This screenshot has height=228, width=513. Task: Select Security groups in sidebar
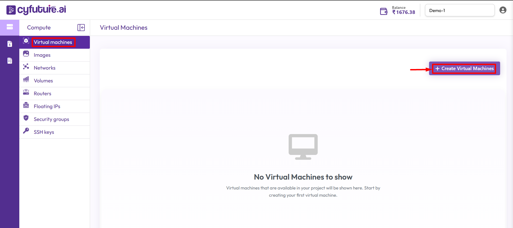click(51, 119)
